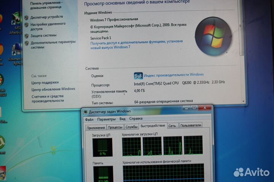Click the physical memory history graph
This screenshot has height=182, width=274.
(163, 173)
